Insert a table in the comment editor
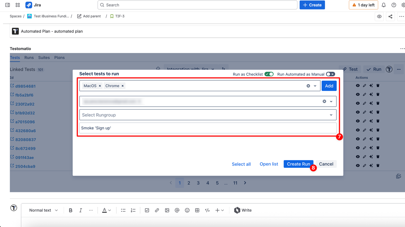The width and height of the screenshot is (405, 227). [x=197, y=210]
